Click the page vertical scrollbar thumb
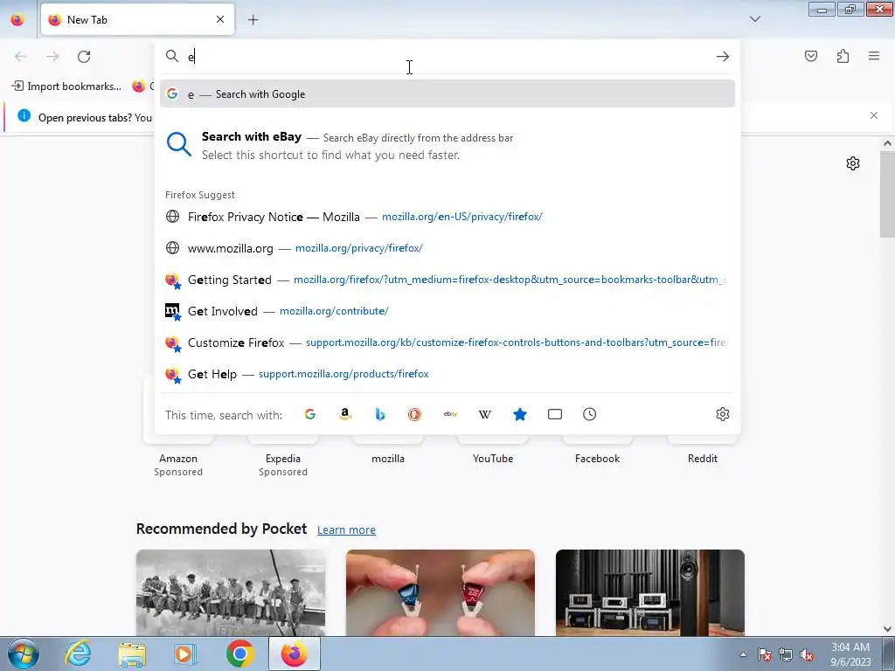Viewport: 895px width, 671px height. (x=887, y=194)
